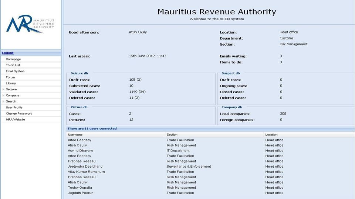Select Company in the sidebar
Image resolution: width=355 pixels, height=199 pixels.
(x=13, y=95)
